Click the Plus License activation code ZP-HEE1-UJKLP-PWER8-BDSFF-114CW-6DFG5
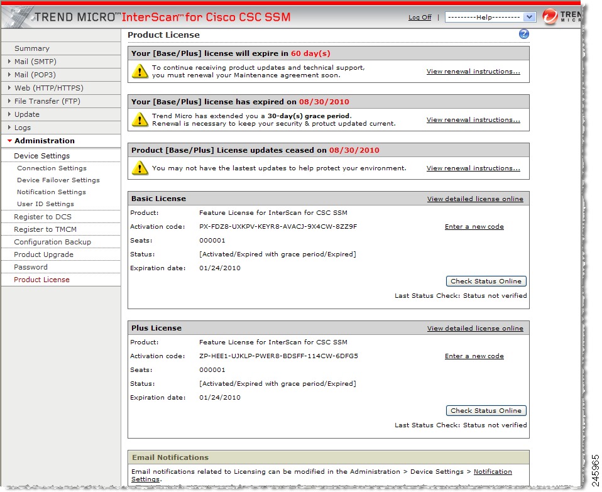The width and height of the screenshot is (602, 492). (x=278, y=356)
